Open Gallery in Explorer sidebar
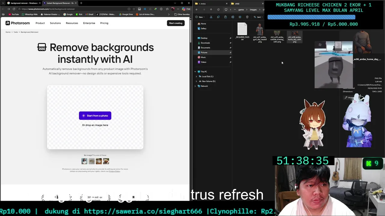This screenshot has width=385, height=216. (203, 28)
